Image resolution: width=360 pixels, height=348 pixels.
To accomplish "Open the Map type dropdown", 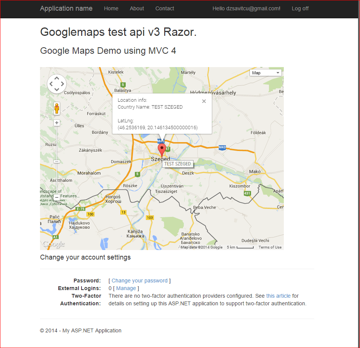I will pos(266,73).
